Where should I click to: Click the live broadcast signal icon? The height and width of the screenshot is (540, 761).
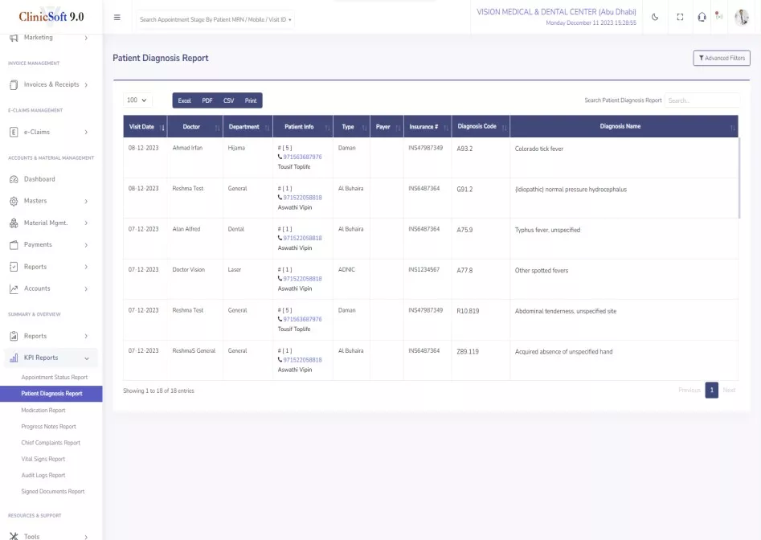point(719,18)
